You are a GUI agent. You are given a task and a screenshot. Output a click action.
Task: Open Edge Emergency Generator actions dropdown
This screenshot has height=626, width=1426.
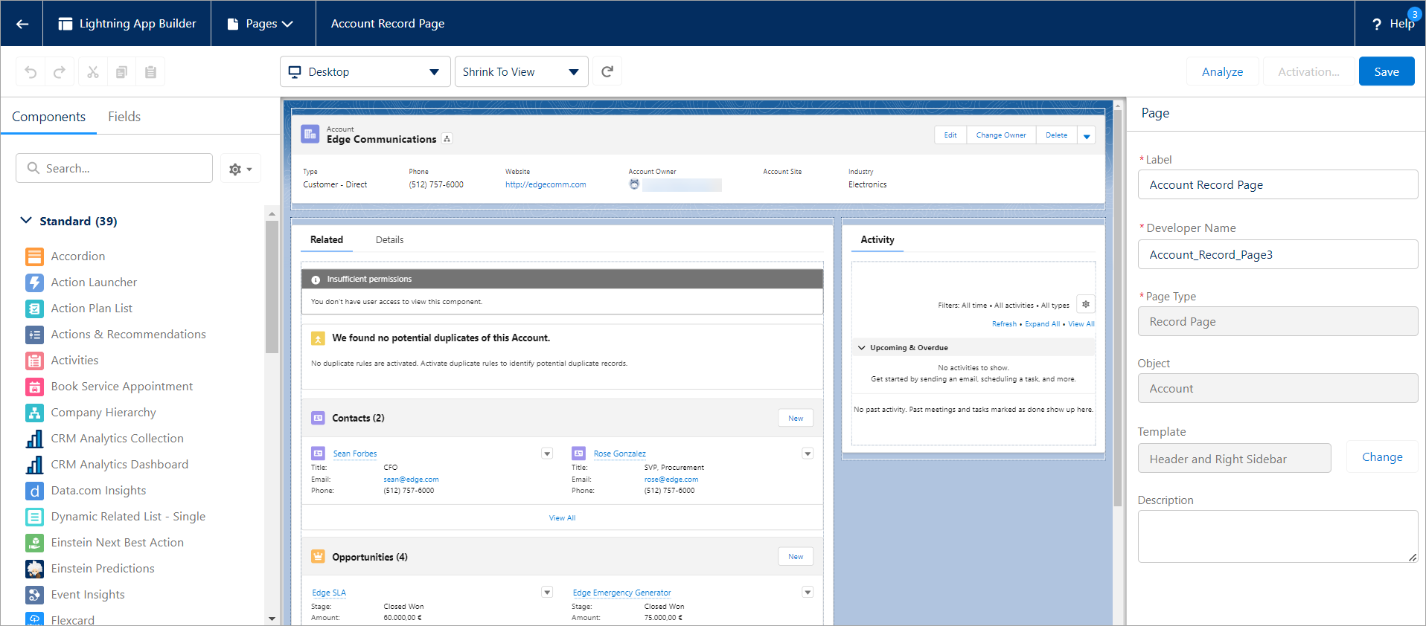click(x=808, y=593)
